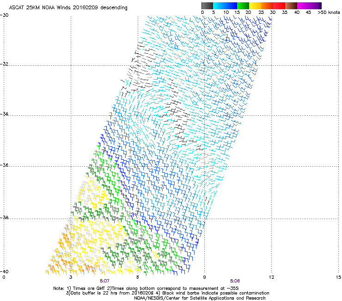This screenshot has width=342, height=301.
Task: Click the "10" label under the color bar
Action: click(x=226, y=13)
